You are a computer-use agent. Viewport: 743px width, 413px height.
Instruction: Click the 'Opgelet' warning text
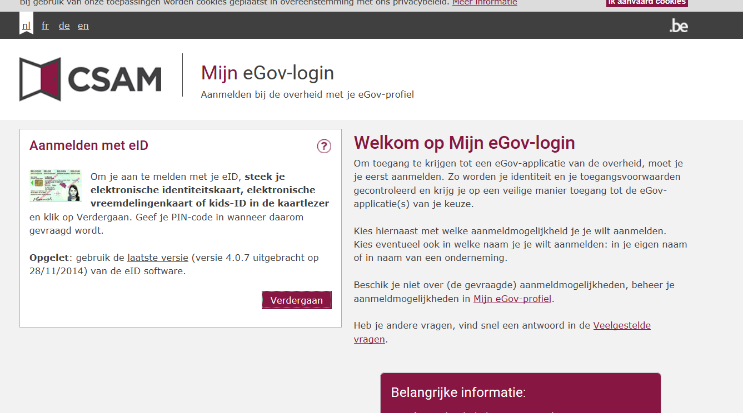(x=49, y=258)
